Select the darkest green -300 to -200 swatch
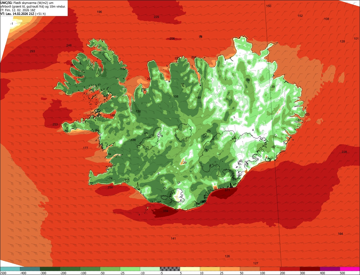360x275 pixels. tap(50, 269)
